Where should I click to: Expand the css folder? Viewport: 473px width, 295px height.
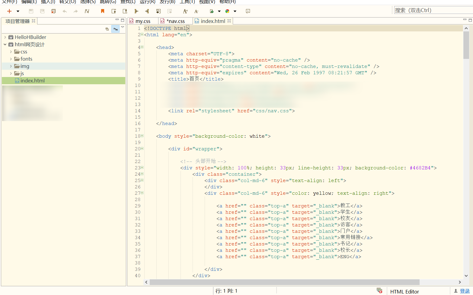click(x=11, y=52)
